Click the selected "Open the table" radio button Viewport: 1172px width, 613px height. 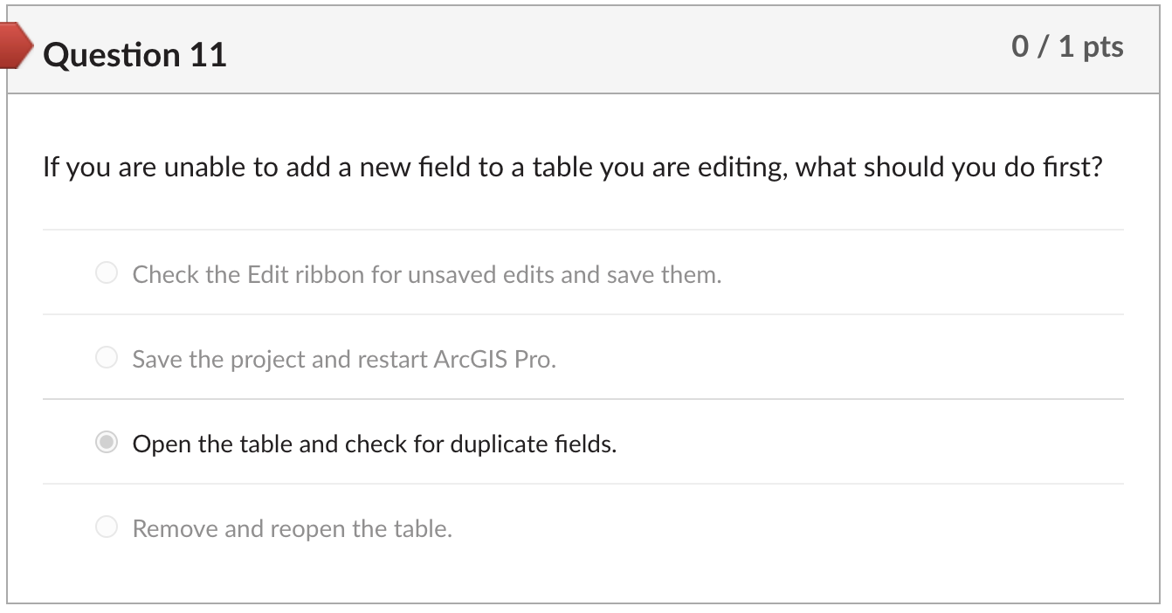[x=107, y=444]
